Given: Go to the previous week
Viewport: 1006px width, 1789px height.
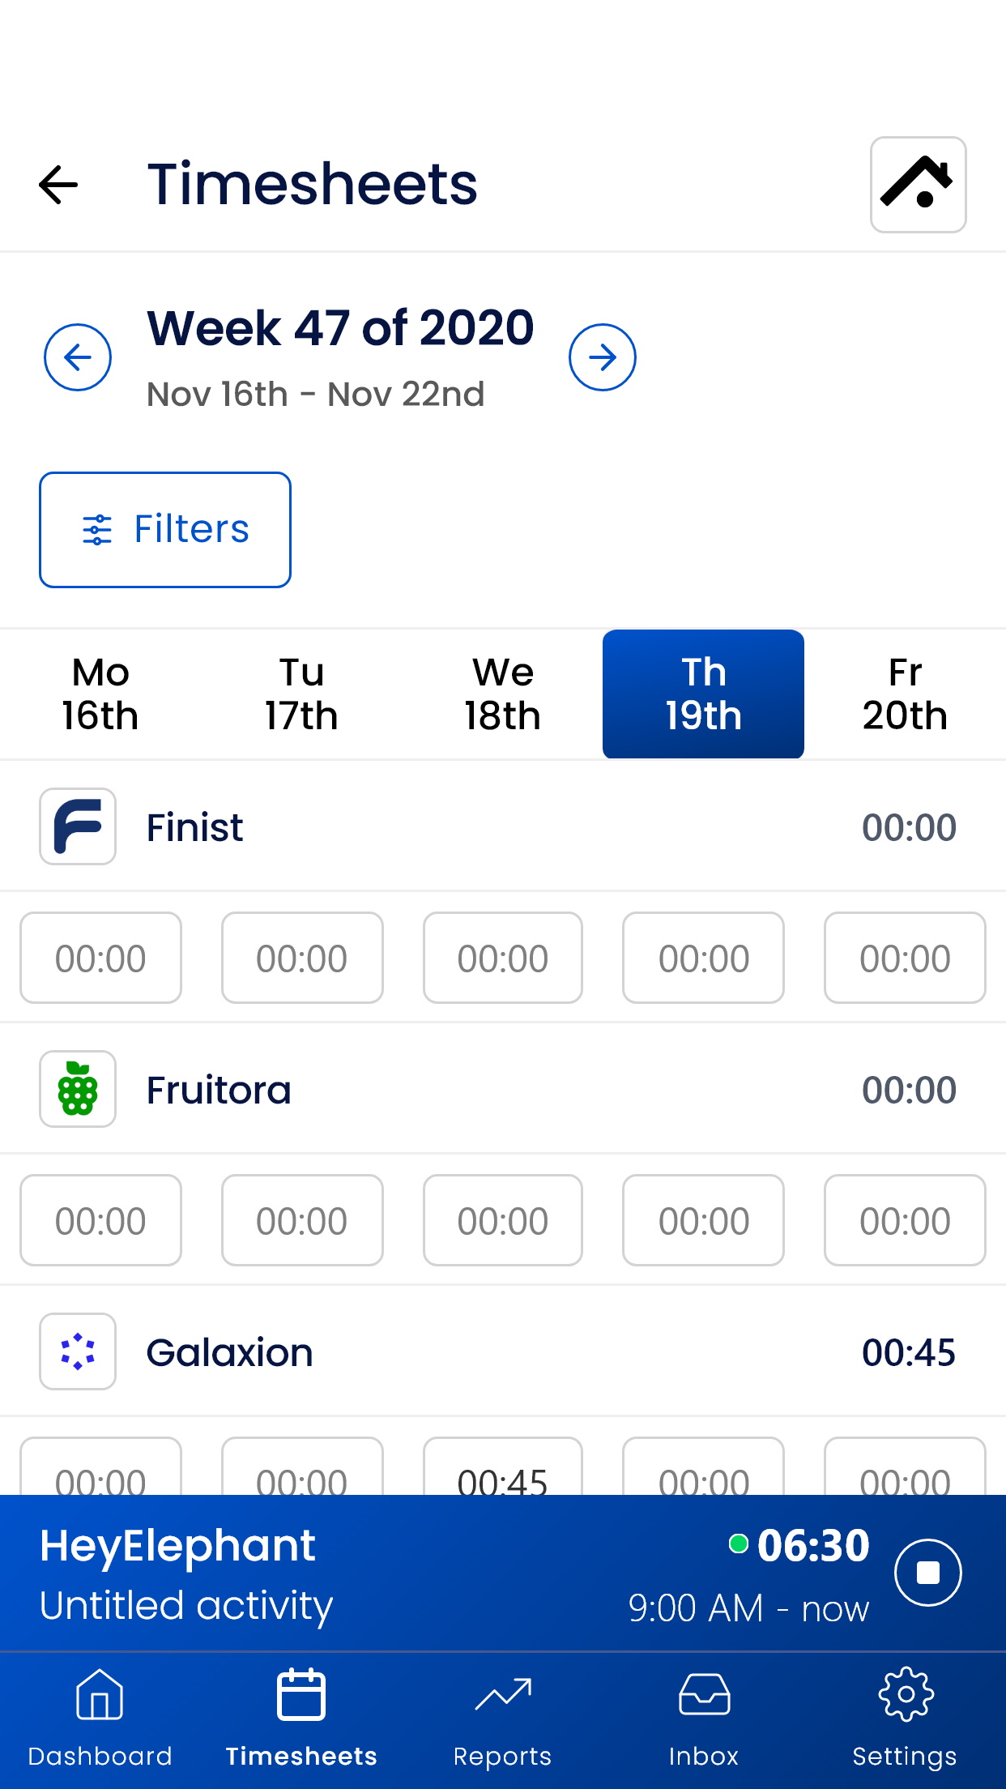Looking at the screenshot, I should click(78, 357).
